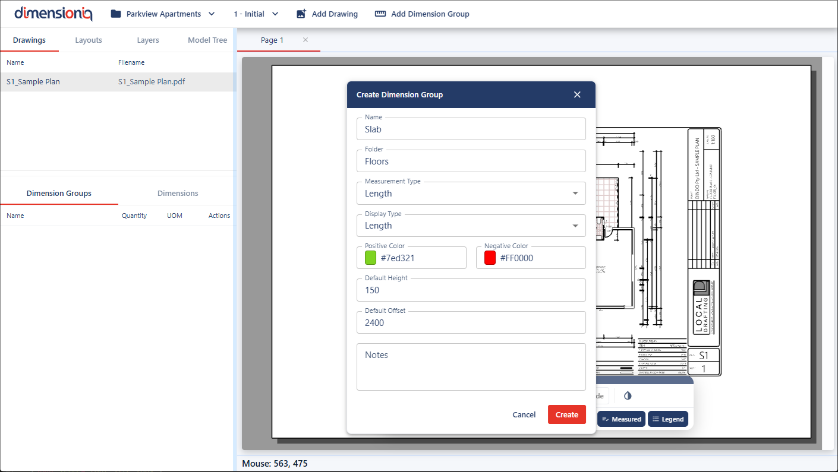Expand the Parkview Apartments project dropdown
The image size is (838, 472).
click(x=212, y=14)
